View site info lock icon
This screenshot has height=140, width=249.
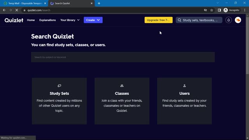point(24,10)
